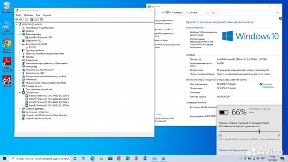Image resolution: width=288 pixels, height=162 pixels.
Task: Click the Back arrow in Device Manager toolbar
Action: 16,20
